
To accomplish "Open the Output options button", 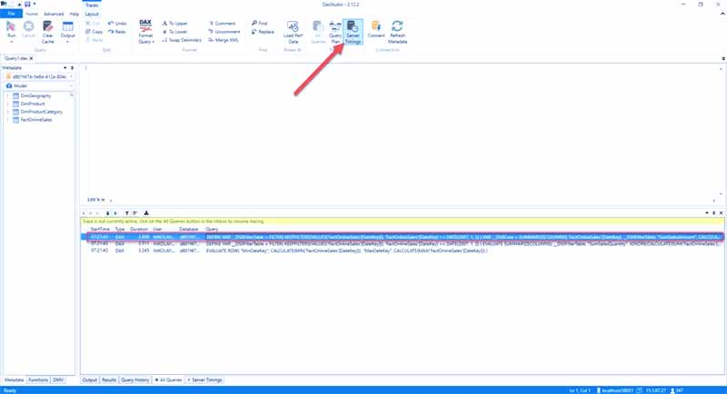I will pyautogui.click(x=67, y=32).
